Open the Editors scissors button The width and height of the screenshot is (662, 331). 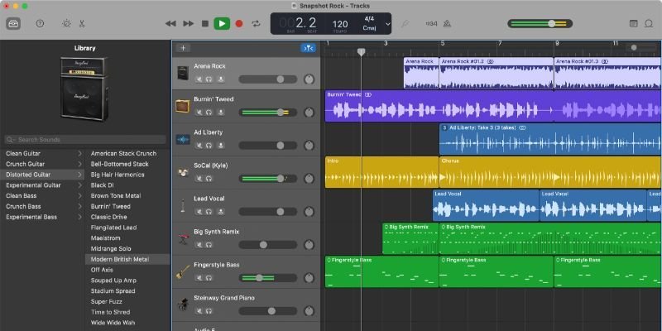[x=82, y=24]
